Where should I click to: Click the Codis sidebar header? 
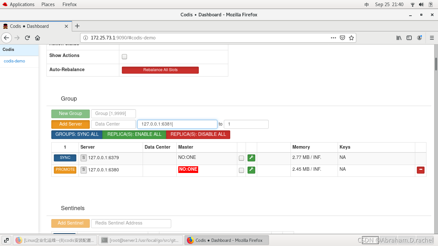point(19,50)
